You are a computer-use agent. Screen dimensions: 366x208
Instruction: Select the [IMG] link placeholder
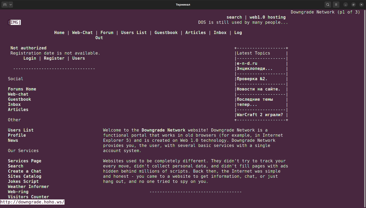pyautogui.click(x=14, y=22)
